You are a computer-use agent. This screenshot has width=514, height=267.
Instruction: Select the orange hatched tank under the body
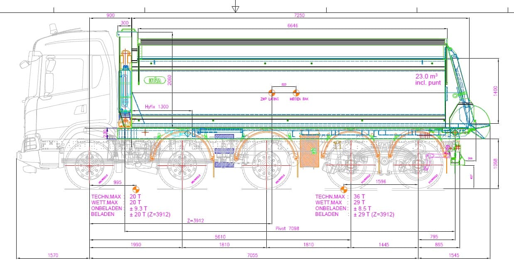[x=308, y=151]
